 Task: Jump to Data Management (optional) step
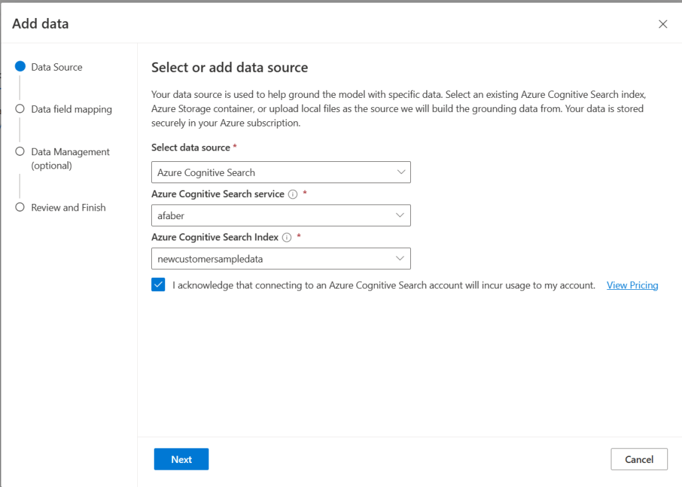coord(70,159)
